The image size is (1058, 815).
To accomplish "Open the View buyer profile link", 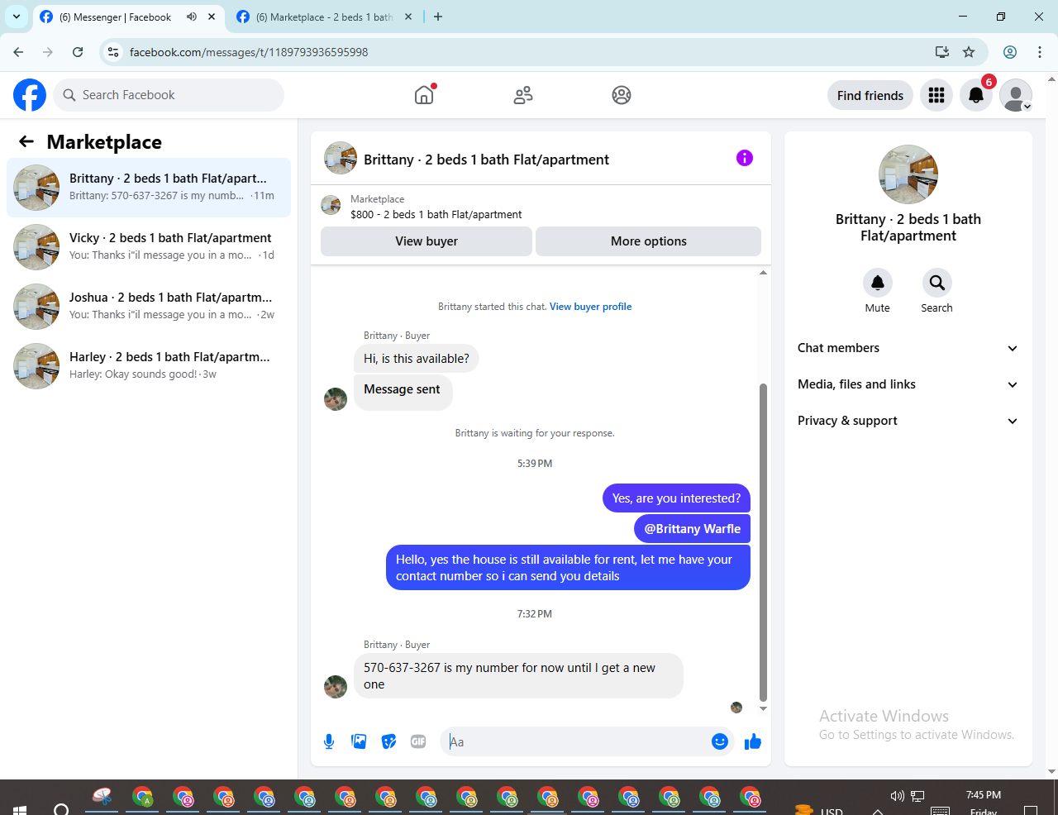I will pyautogui.click(x=590, y=307).
